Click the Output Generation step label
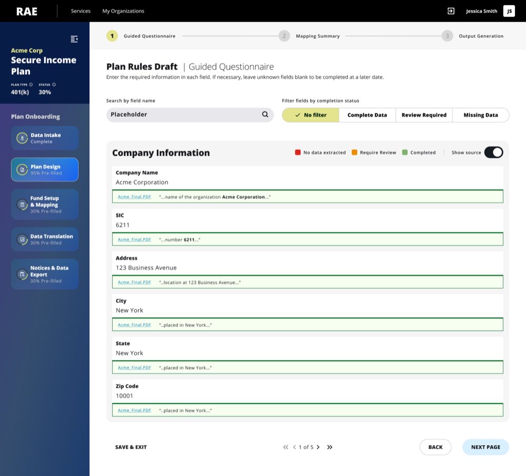 481,36
